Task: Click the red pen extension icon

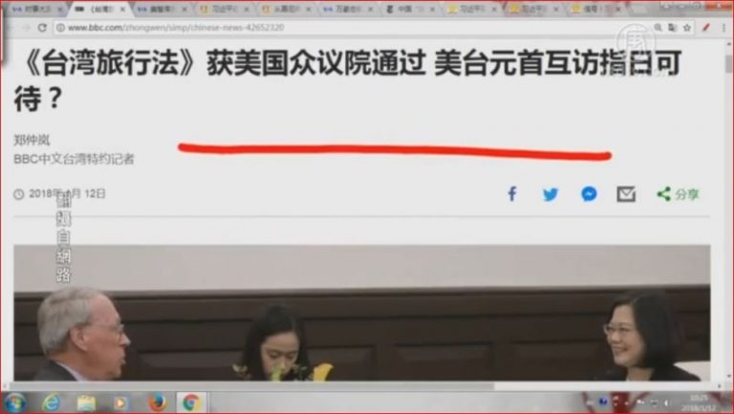Action: click(706, 28)
